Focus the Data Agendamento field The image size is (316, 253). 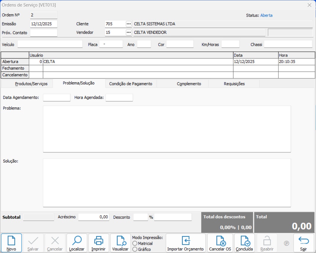click(57, 98)
